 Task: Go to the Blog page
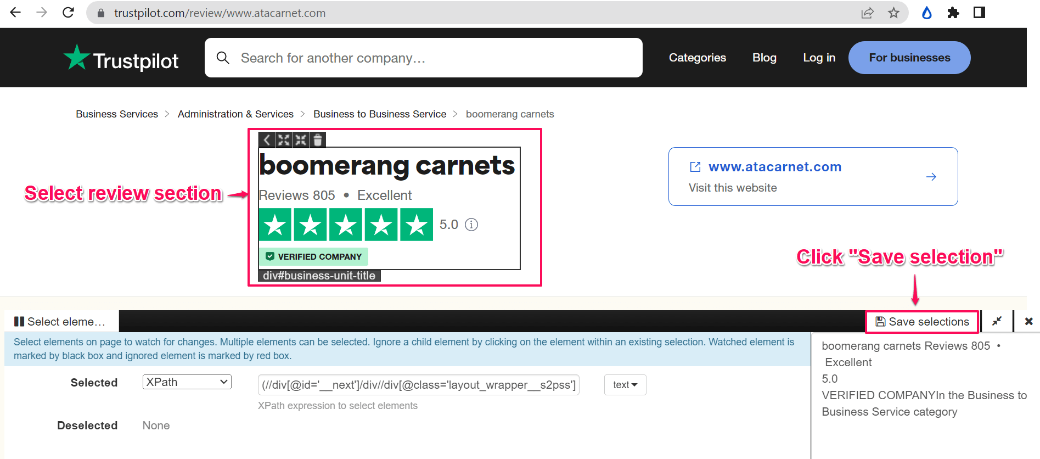tap(764, 58)
